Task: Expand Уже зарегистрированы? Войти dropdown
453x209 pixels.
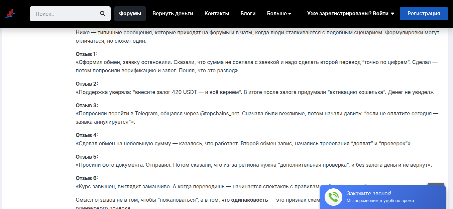Action: click(x=351, y=14)
